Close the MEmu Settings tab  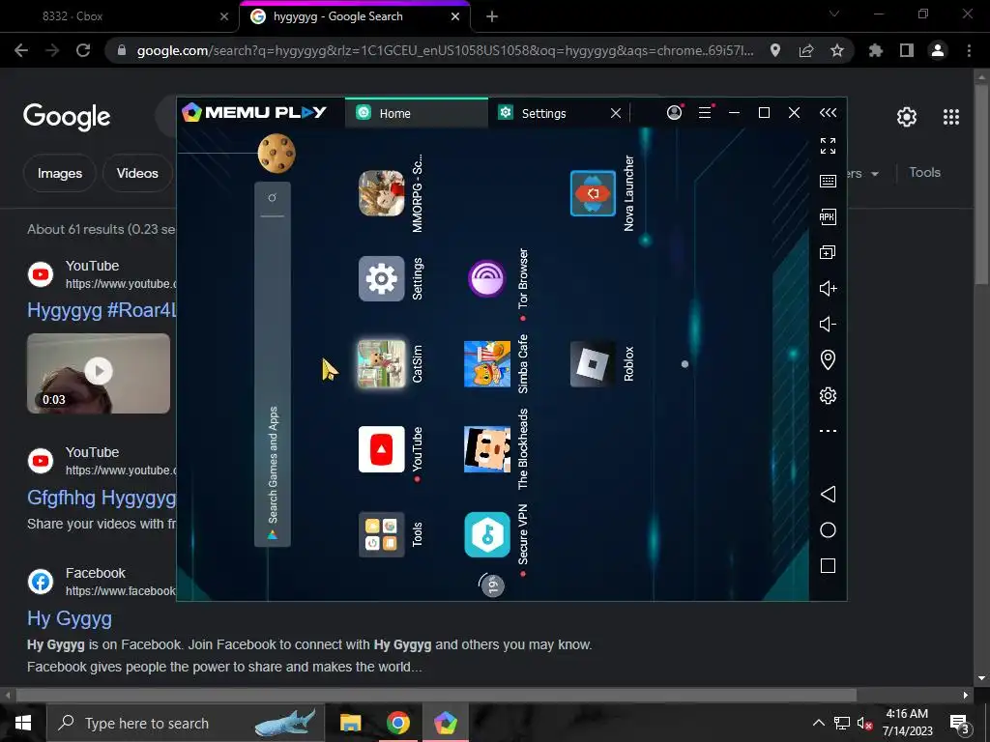[x=616, y=113]
